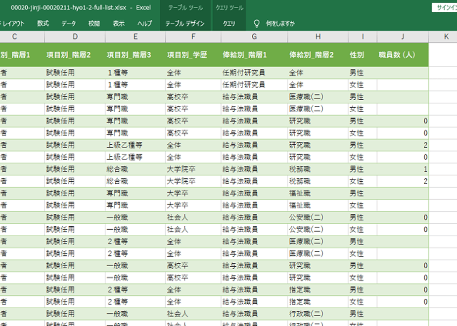The width and height of the screenshot is (457, 326).
Task: Click the 項目別_学歴 header cell
Action: coord(193,55)
